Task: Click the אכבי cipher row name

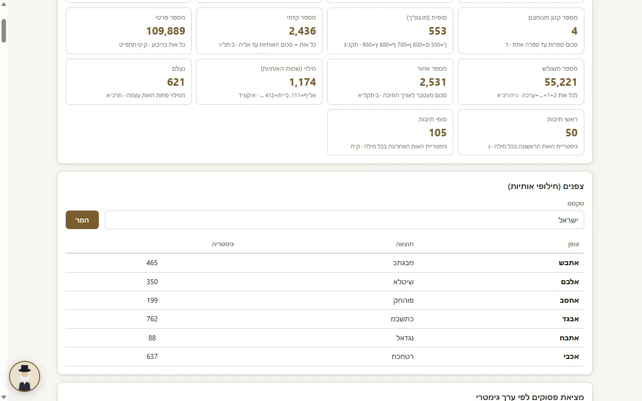Action: 571,356
